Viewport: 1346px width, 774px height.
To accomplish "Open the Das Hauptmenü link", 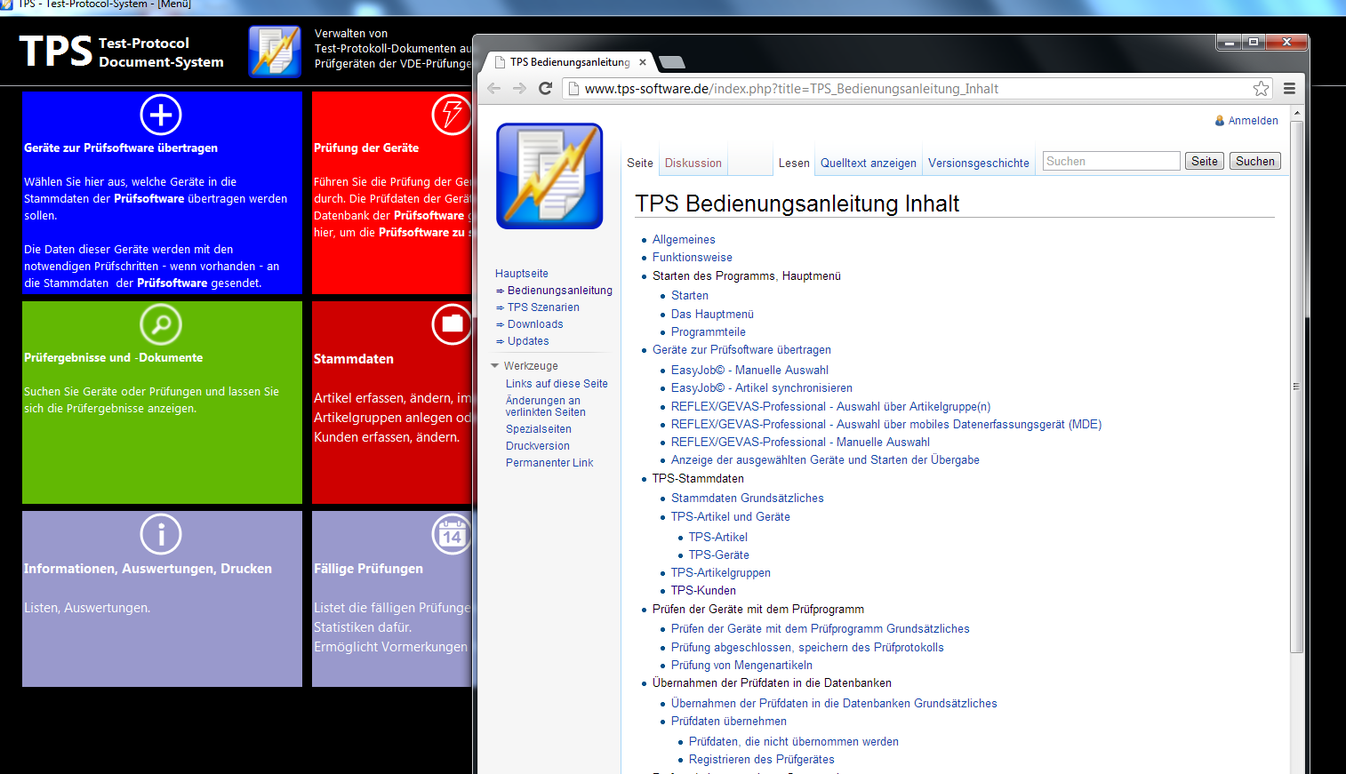I will (712, 315).
